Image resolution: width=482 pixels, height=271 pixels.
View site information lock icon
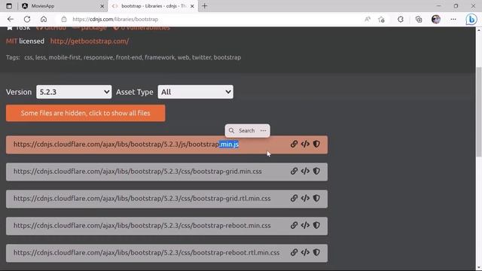point(64,19)
